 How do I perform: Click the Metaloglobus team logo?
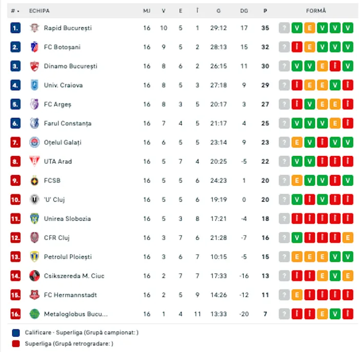(34, 314)
